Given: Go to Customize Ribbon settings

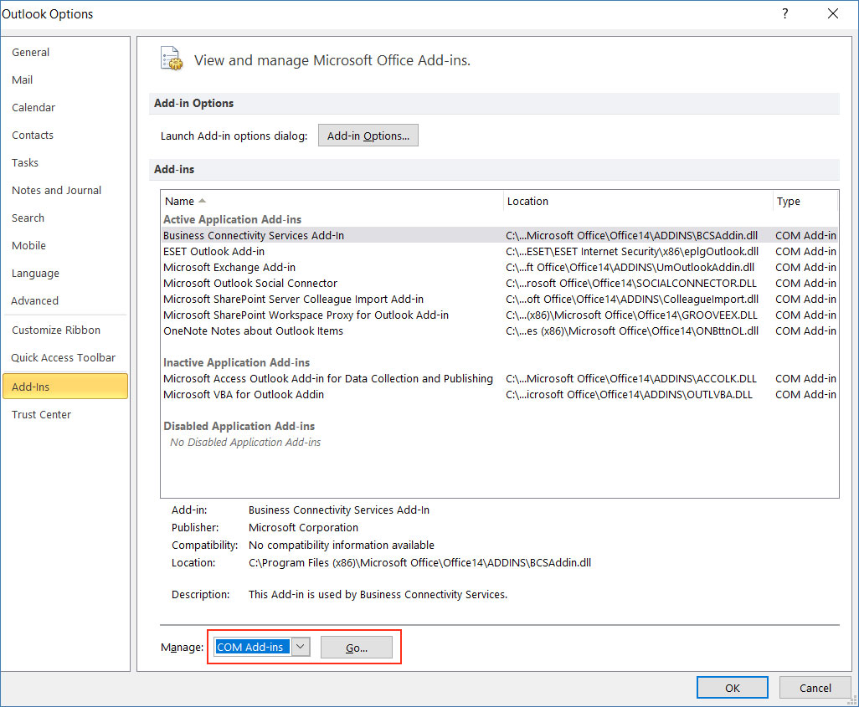Looking at the screenshot, I should click(x=56, y=330).
